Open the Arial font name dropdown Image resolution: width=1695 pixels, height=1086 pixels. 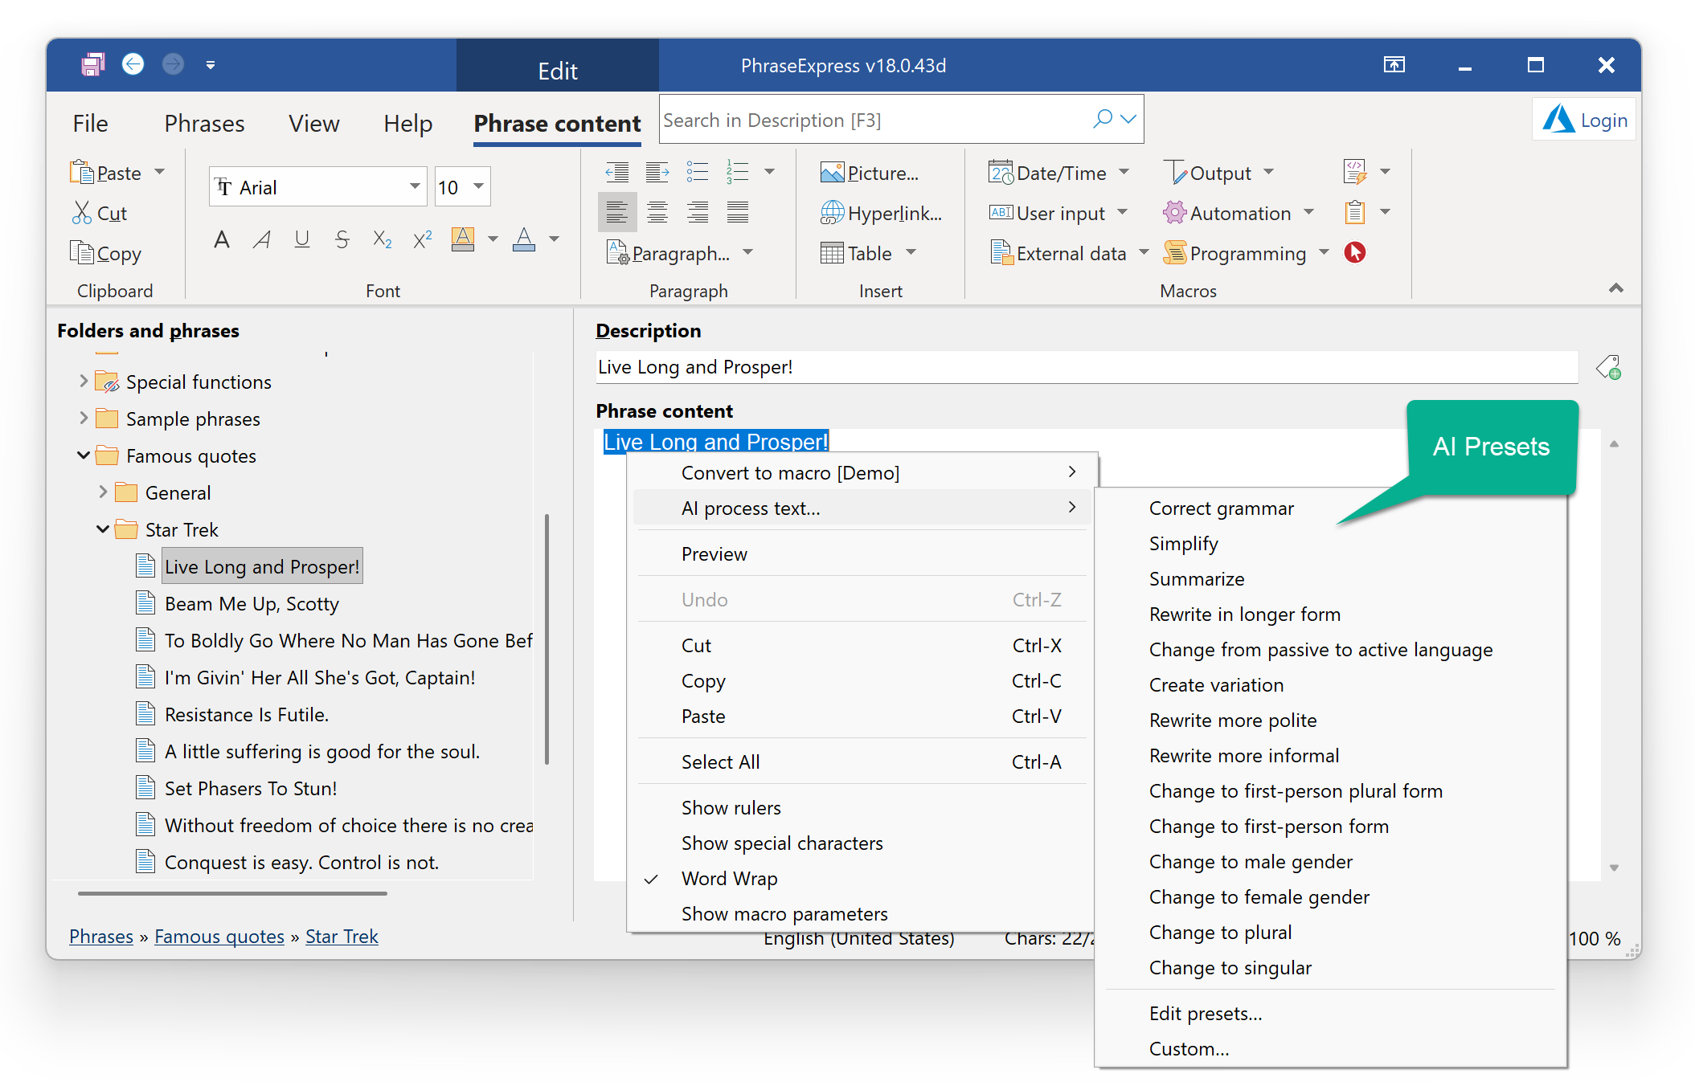coord(415,186)
